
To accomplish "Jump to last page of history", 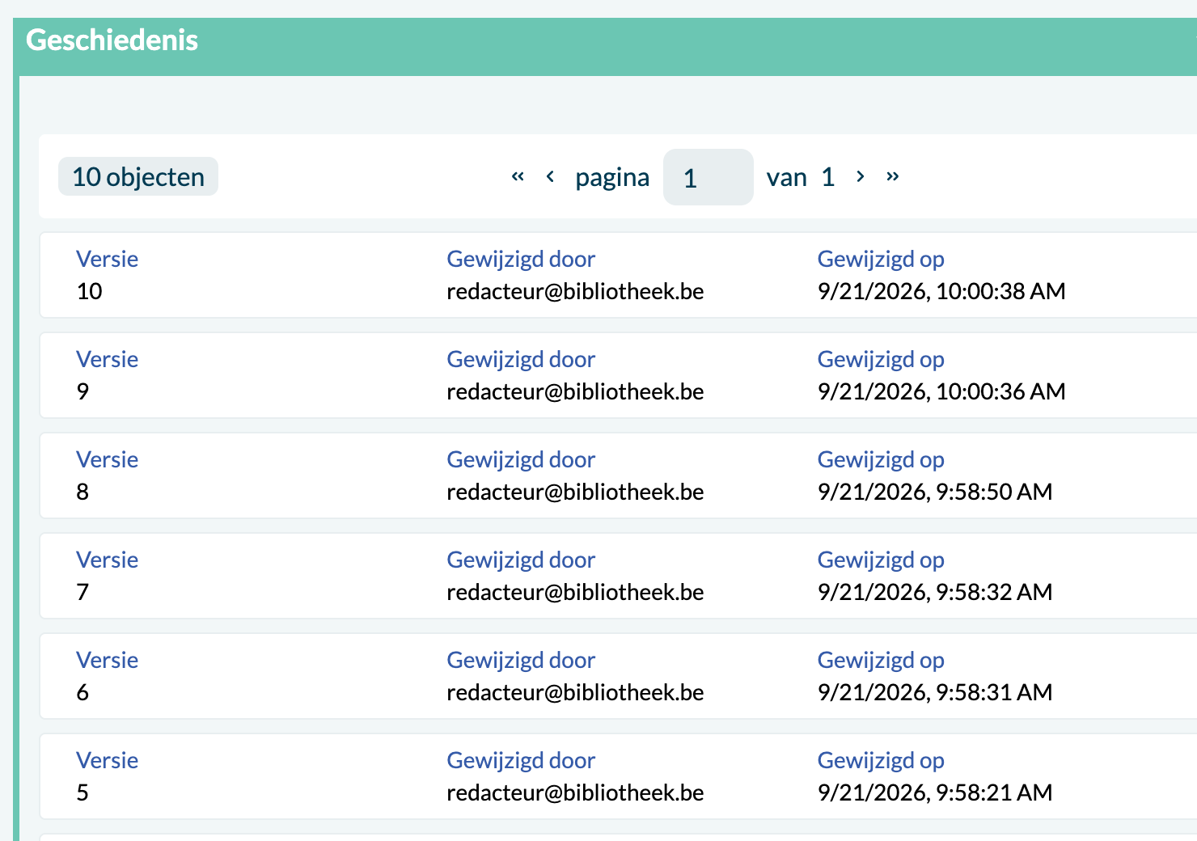I will [893, 176].
